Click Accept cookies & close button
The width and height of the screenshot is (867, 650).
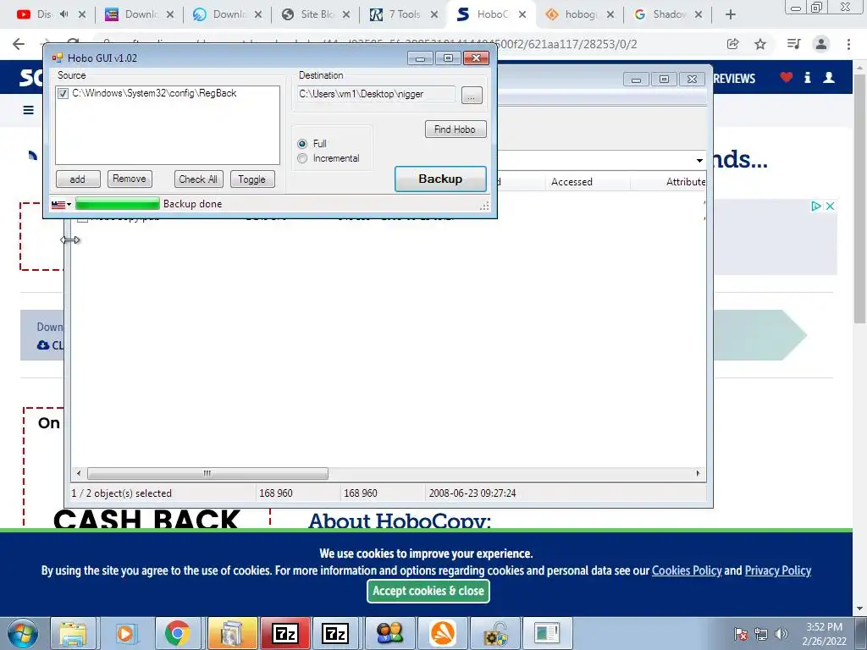click(x=428, y=591)
